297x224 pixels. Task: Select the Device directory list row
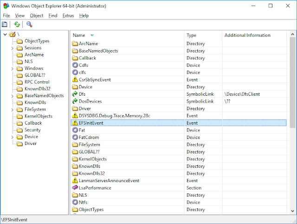[x=179, y=87]
